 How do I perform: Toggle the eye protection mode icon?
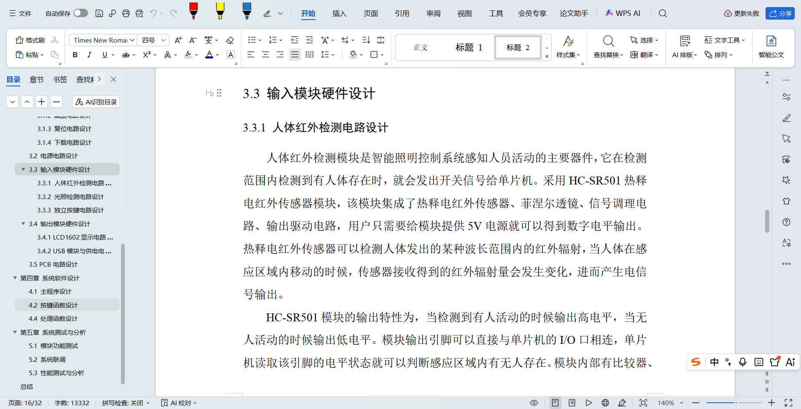534,403
